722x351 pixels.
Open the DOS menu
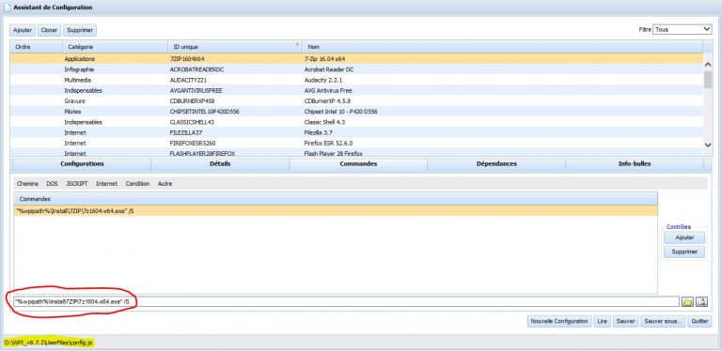pos(52,183)
